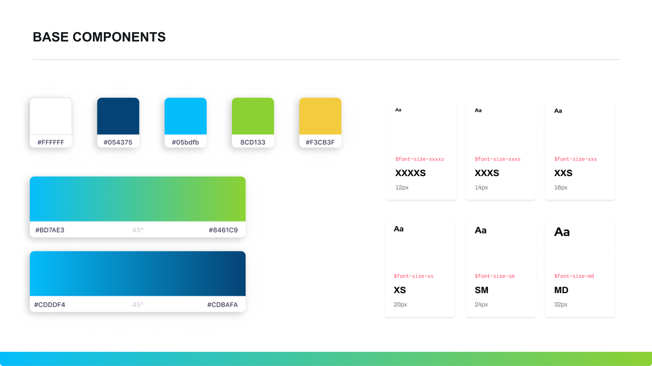Select the SM size title
This screenshot has width=652, height=366.
click(x=481, y=290)
